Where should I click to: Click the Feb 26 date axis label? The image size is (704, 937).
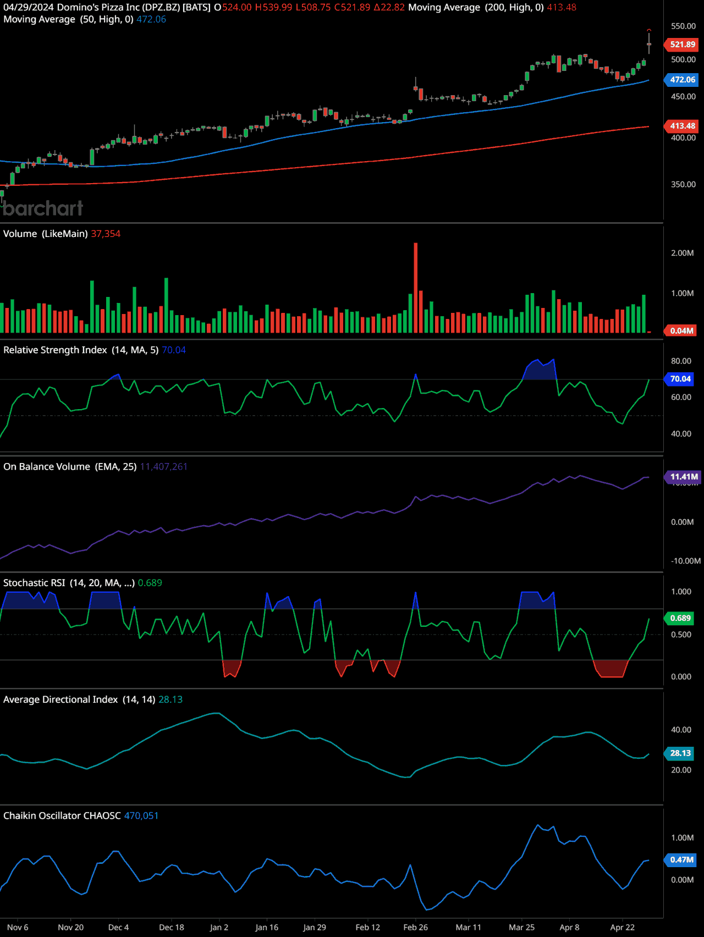tap(415, 927)
